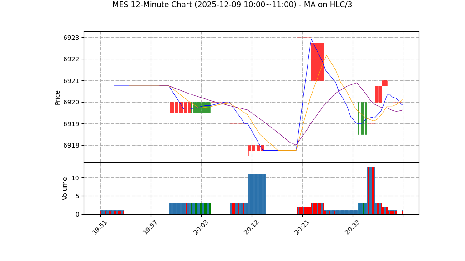Viewport: 465px width, 261px height.
Task: Select the 6919 price tick label
Action: (71, 124)
